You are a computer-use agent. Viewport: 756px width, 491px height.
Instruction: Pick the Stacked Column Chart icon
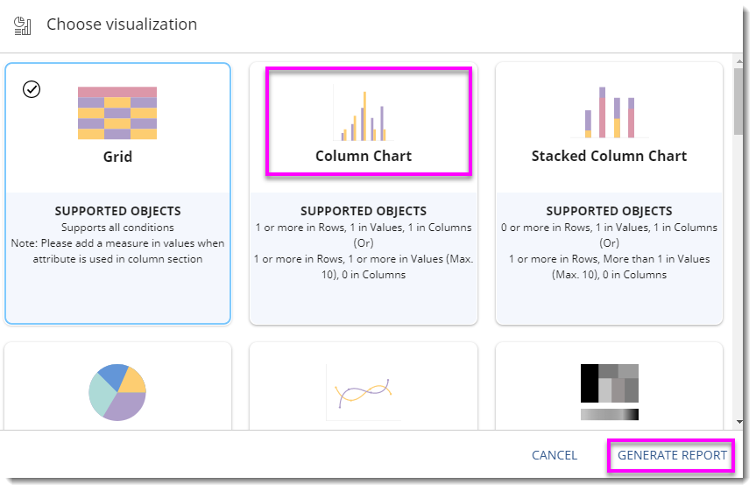pos(609,112)
